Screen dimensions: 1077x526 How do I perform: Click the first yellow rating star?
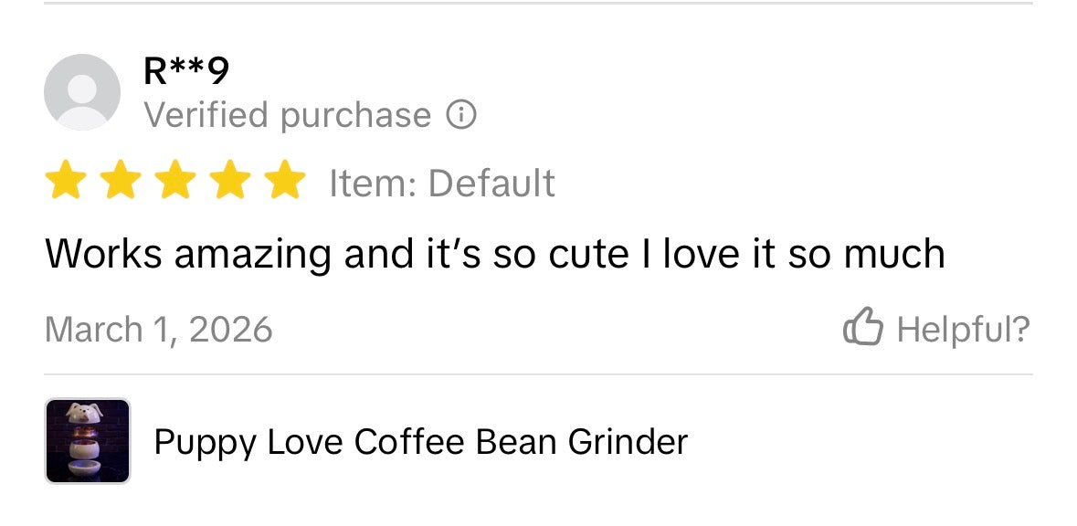pyautogui.click(x=64, y=180)
